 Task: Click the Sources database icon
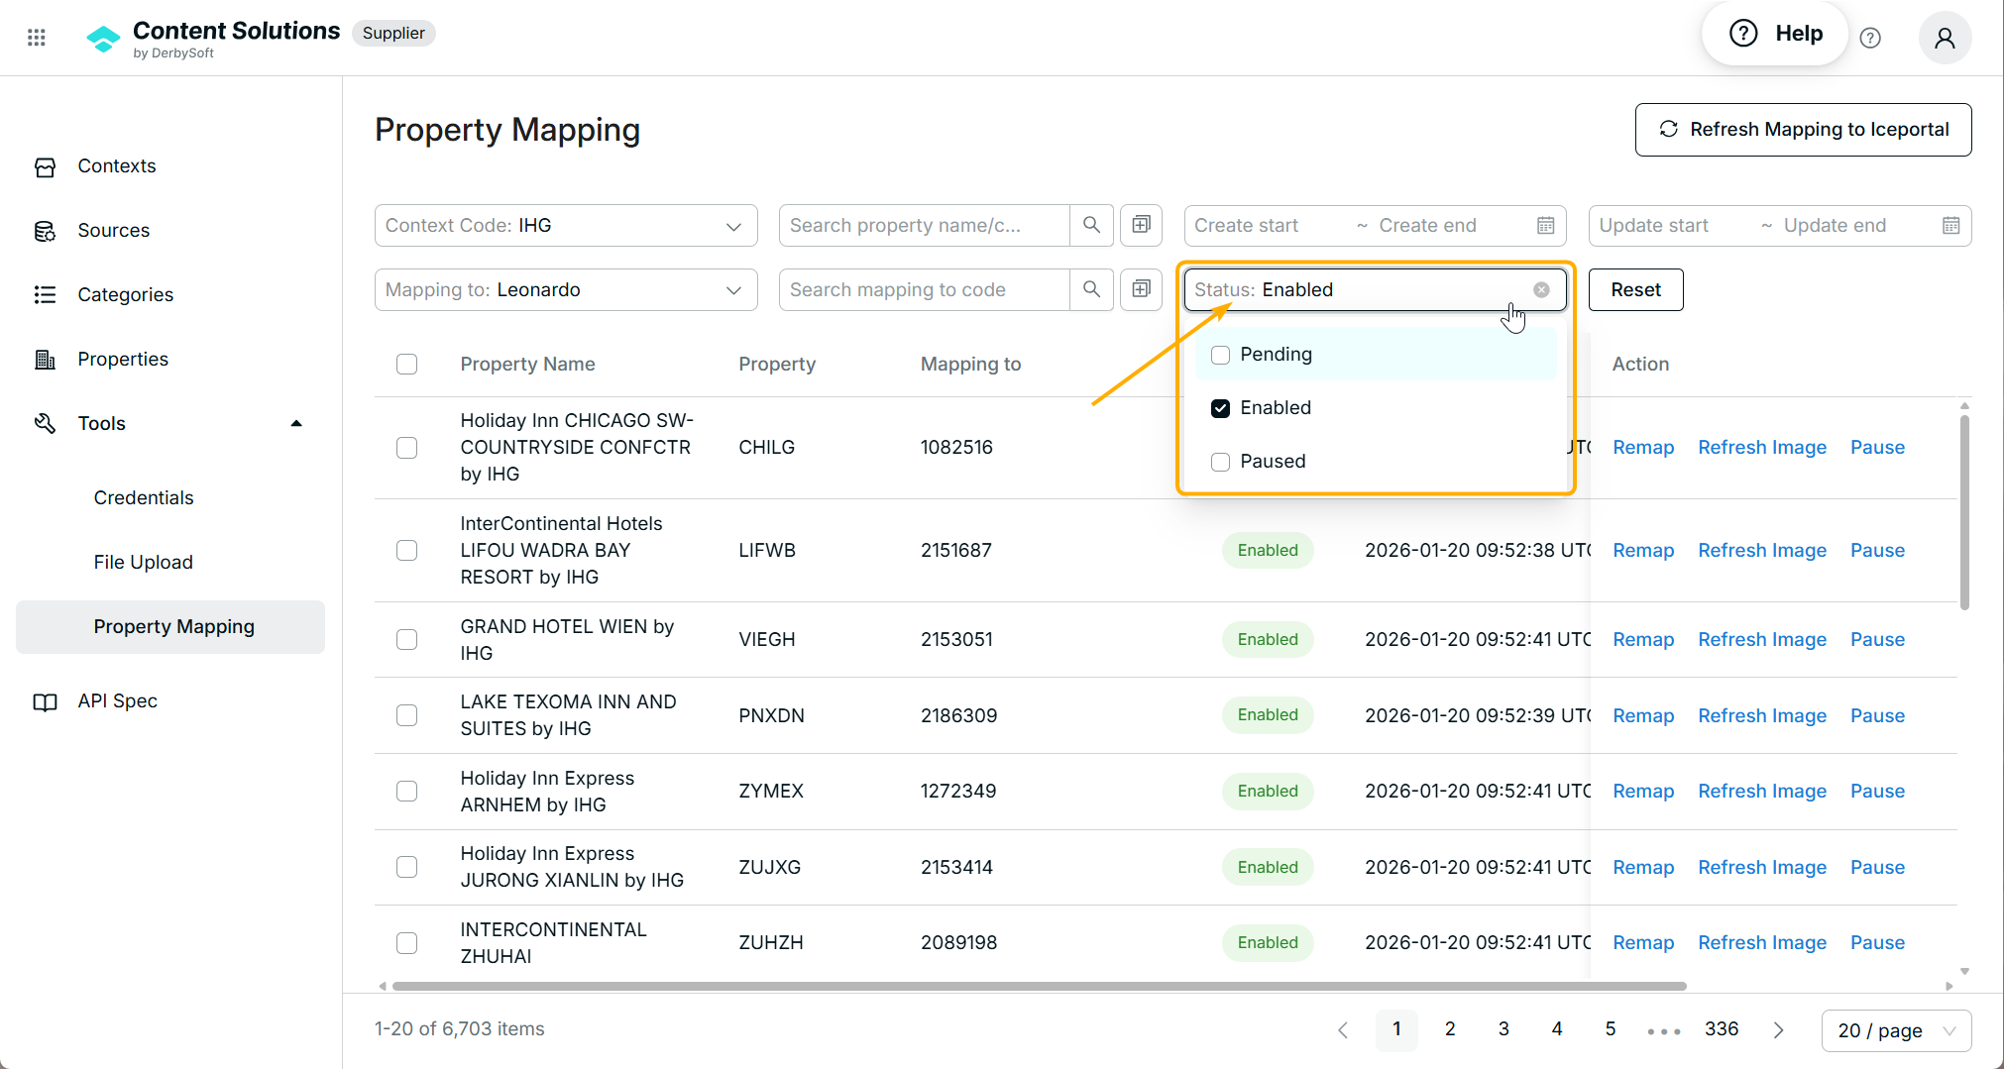[x=45, y=231]
